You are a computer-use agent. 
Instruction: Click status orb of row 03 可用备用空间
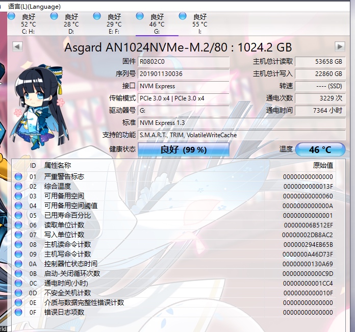point(18,196)
